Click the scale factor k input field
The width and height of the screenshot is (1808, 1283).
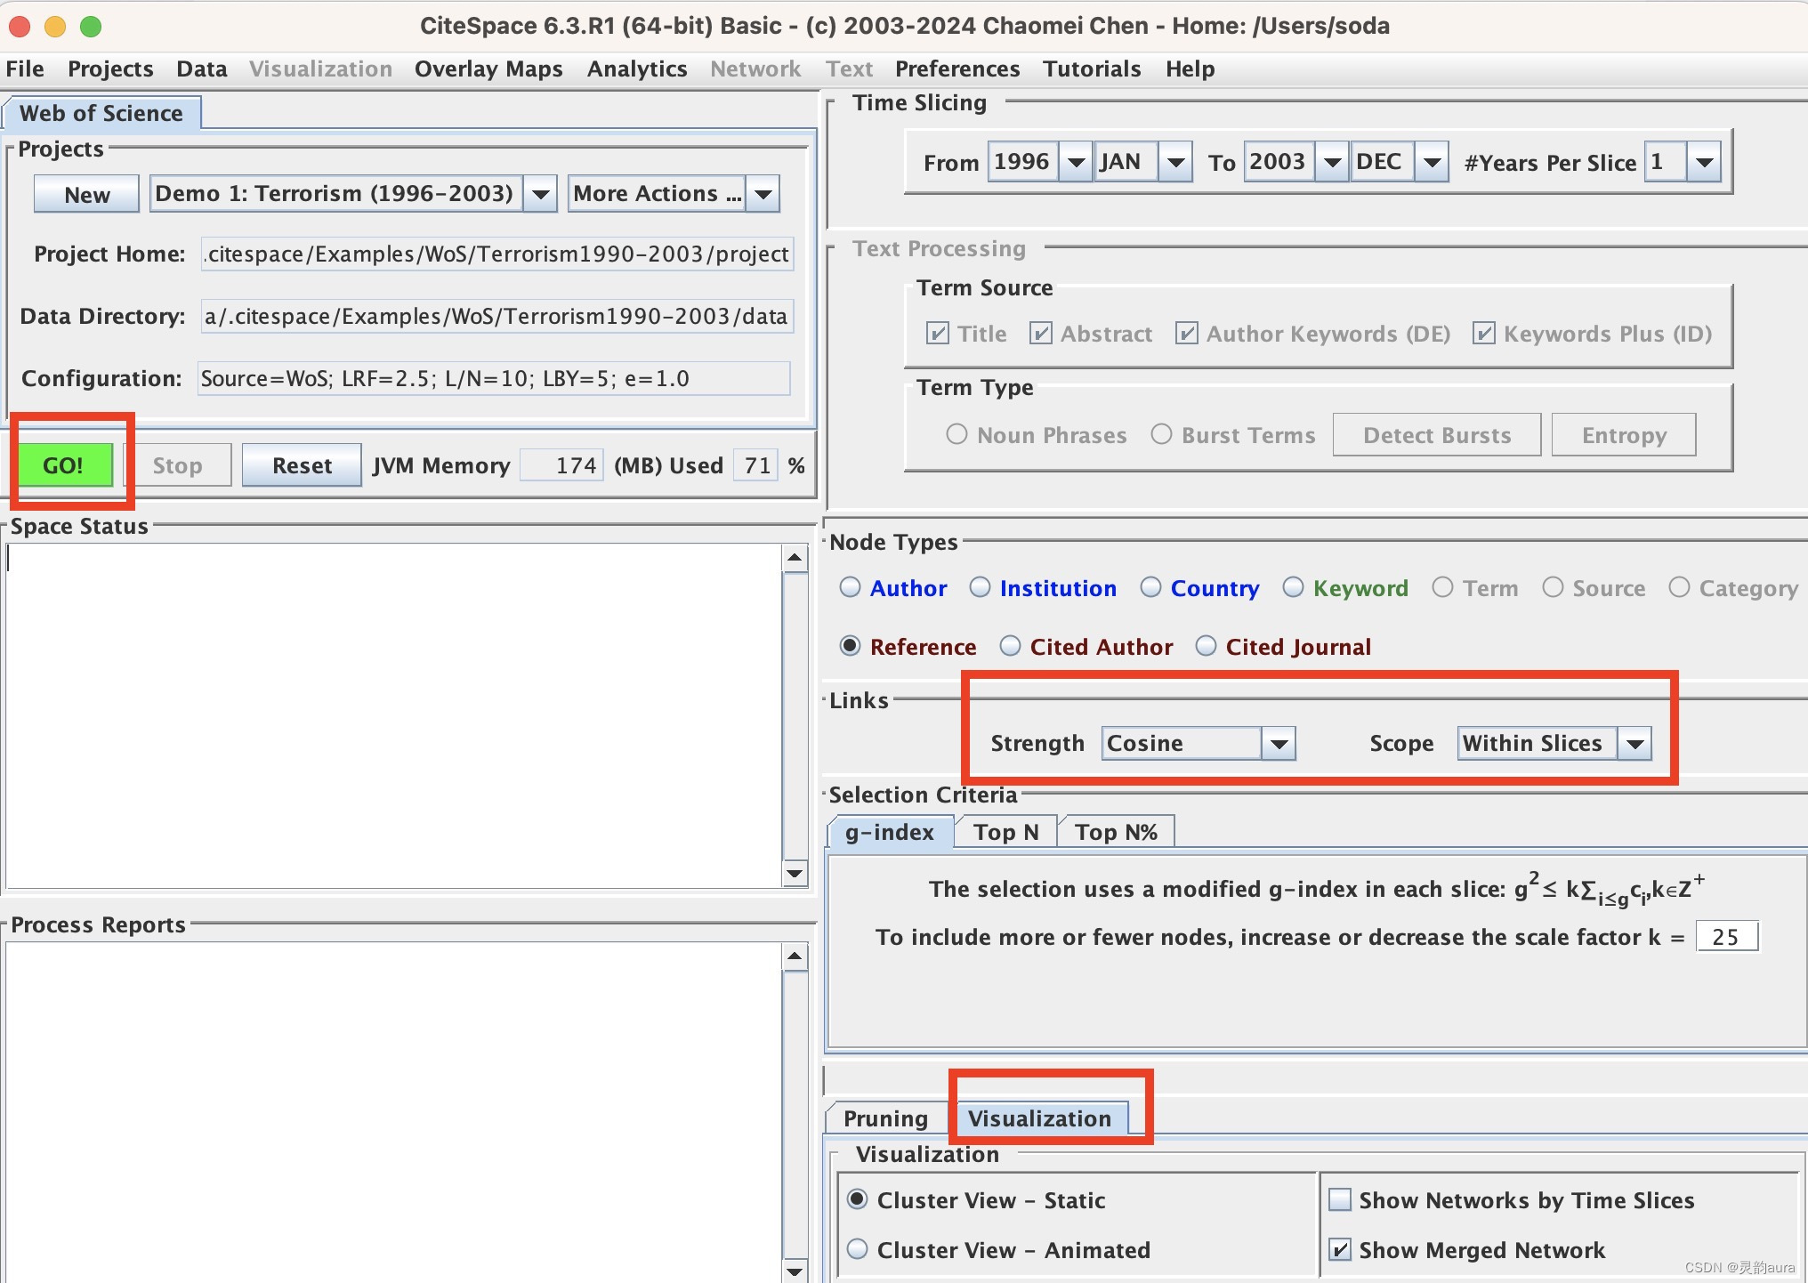[1726, 937]
